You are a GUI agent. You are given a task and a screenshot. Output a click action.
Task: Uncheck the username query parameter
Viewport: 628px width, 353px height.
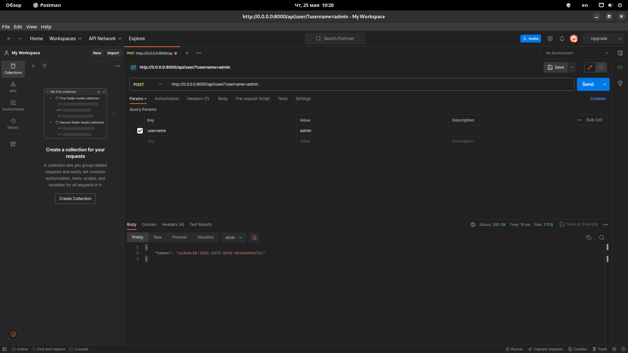click(x=140, y=130)
